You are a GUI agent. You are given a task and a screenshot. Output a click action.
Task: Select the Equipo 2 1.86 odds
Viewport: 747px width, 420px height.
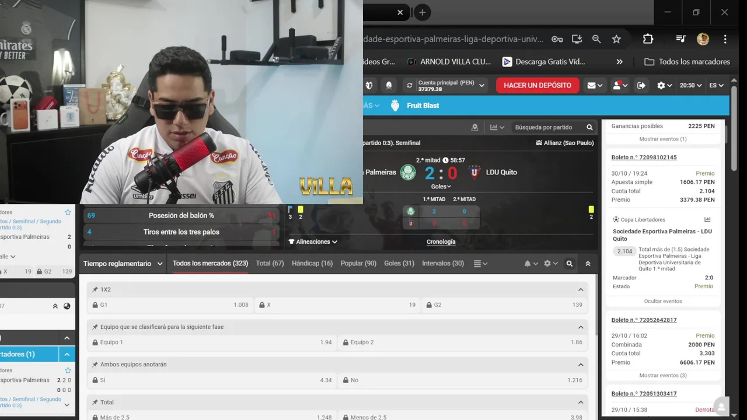(x=463, y=342)
